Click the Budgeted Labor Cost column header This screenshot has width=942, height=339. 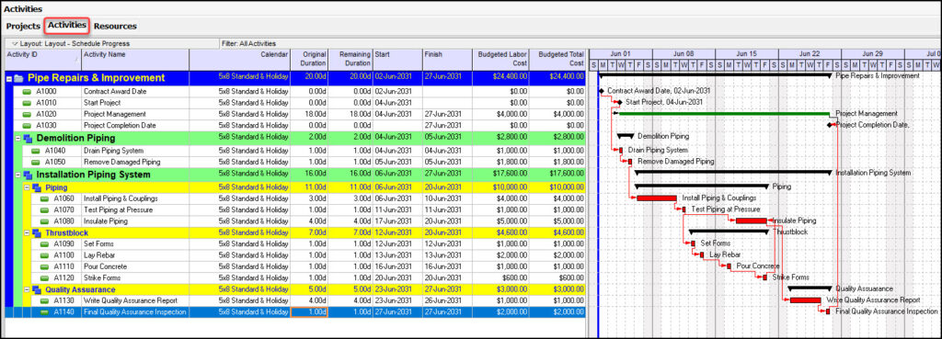coord(501,60)
